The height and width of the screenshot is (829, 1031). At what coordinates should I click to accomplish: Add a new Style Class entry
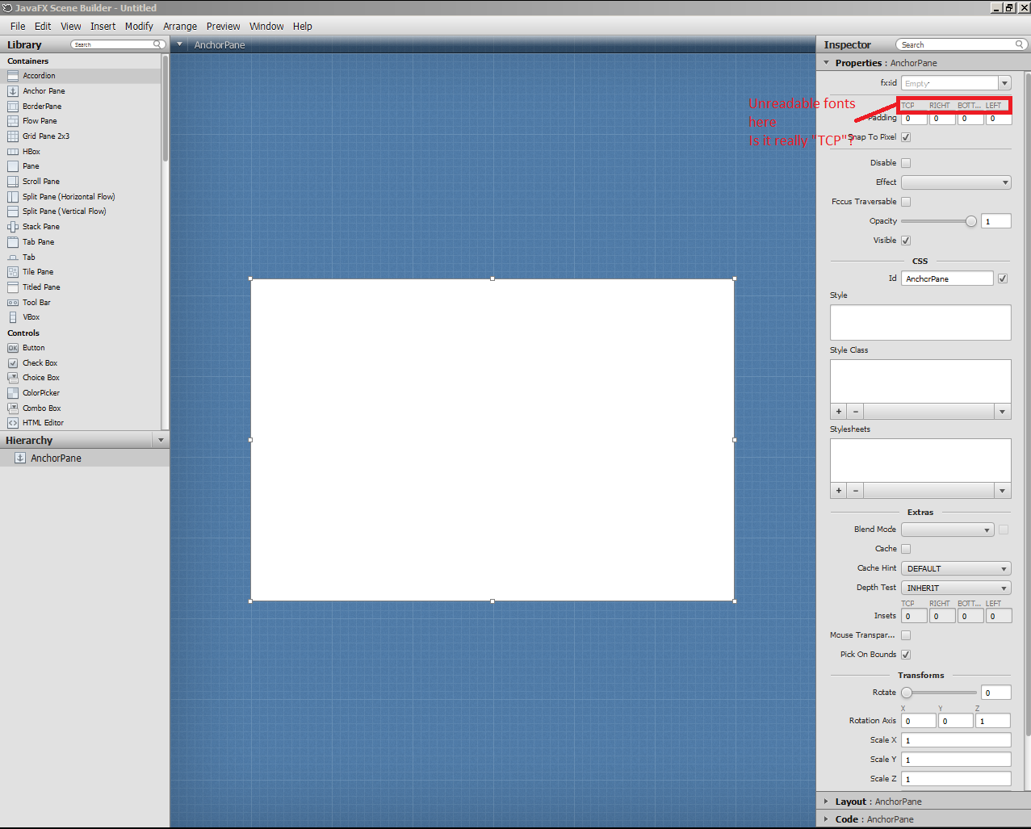point(839,412)
